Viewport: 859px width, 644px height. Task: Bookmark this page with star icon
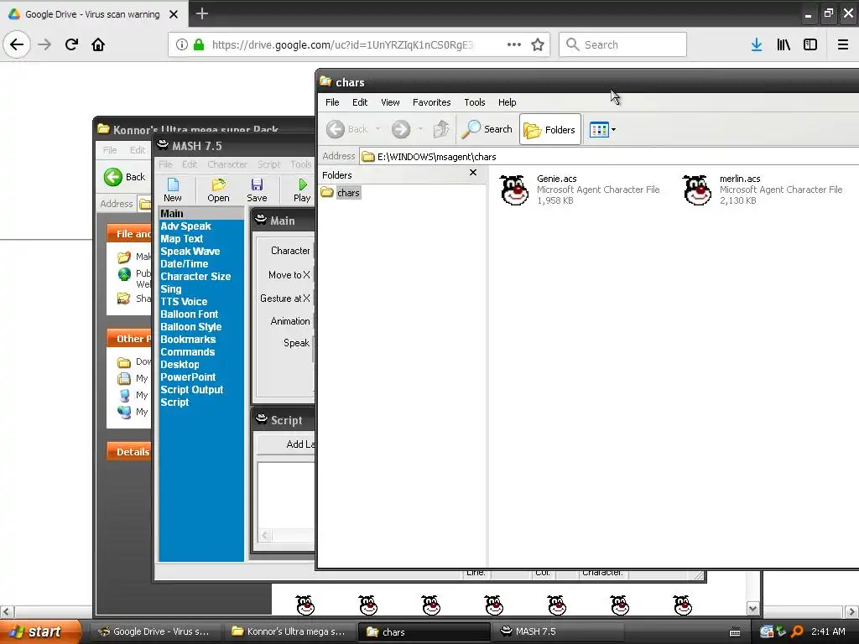[538, 44]
